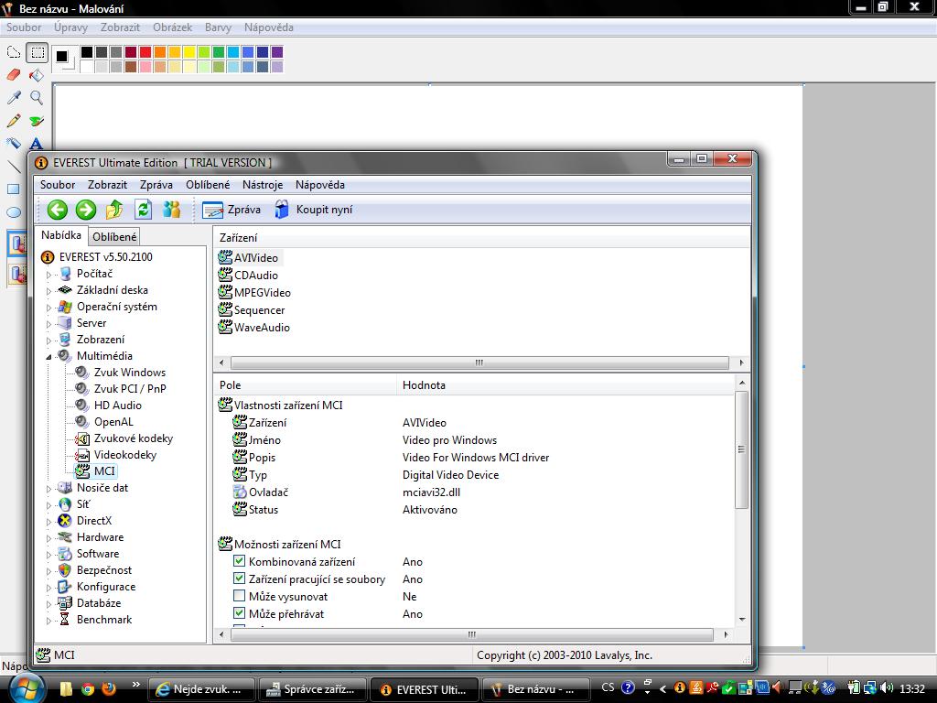Viewport: 937px width, 703px height.
Task: Open the Nástroje menu in EVEREST
Action: pos(263,185)
